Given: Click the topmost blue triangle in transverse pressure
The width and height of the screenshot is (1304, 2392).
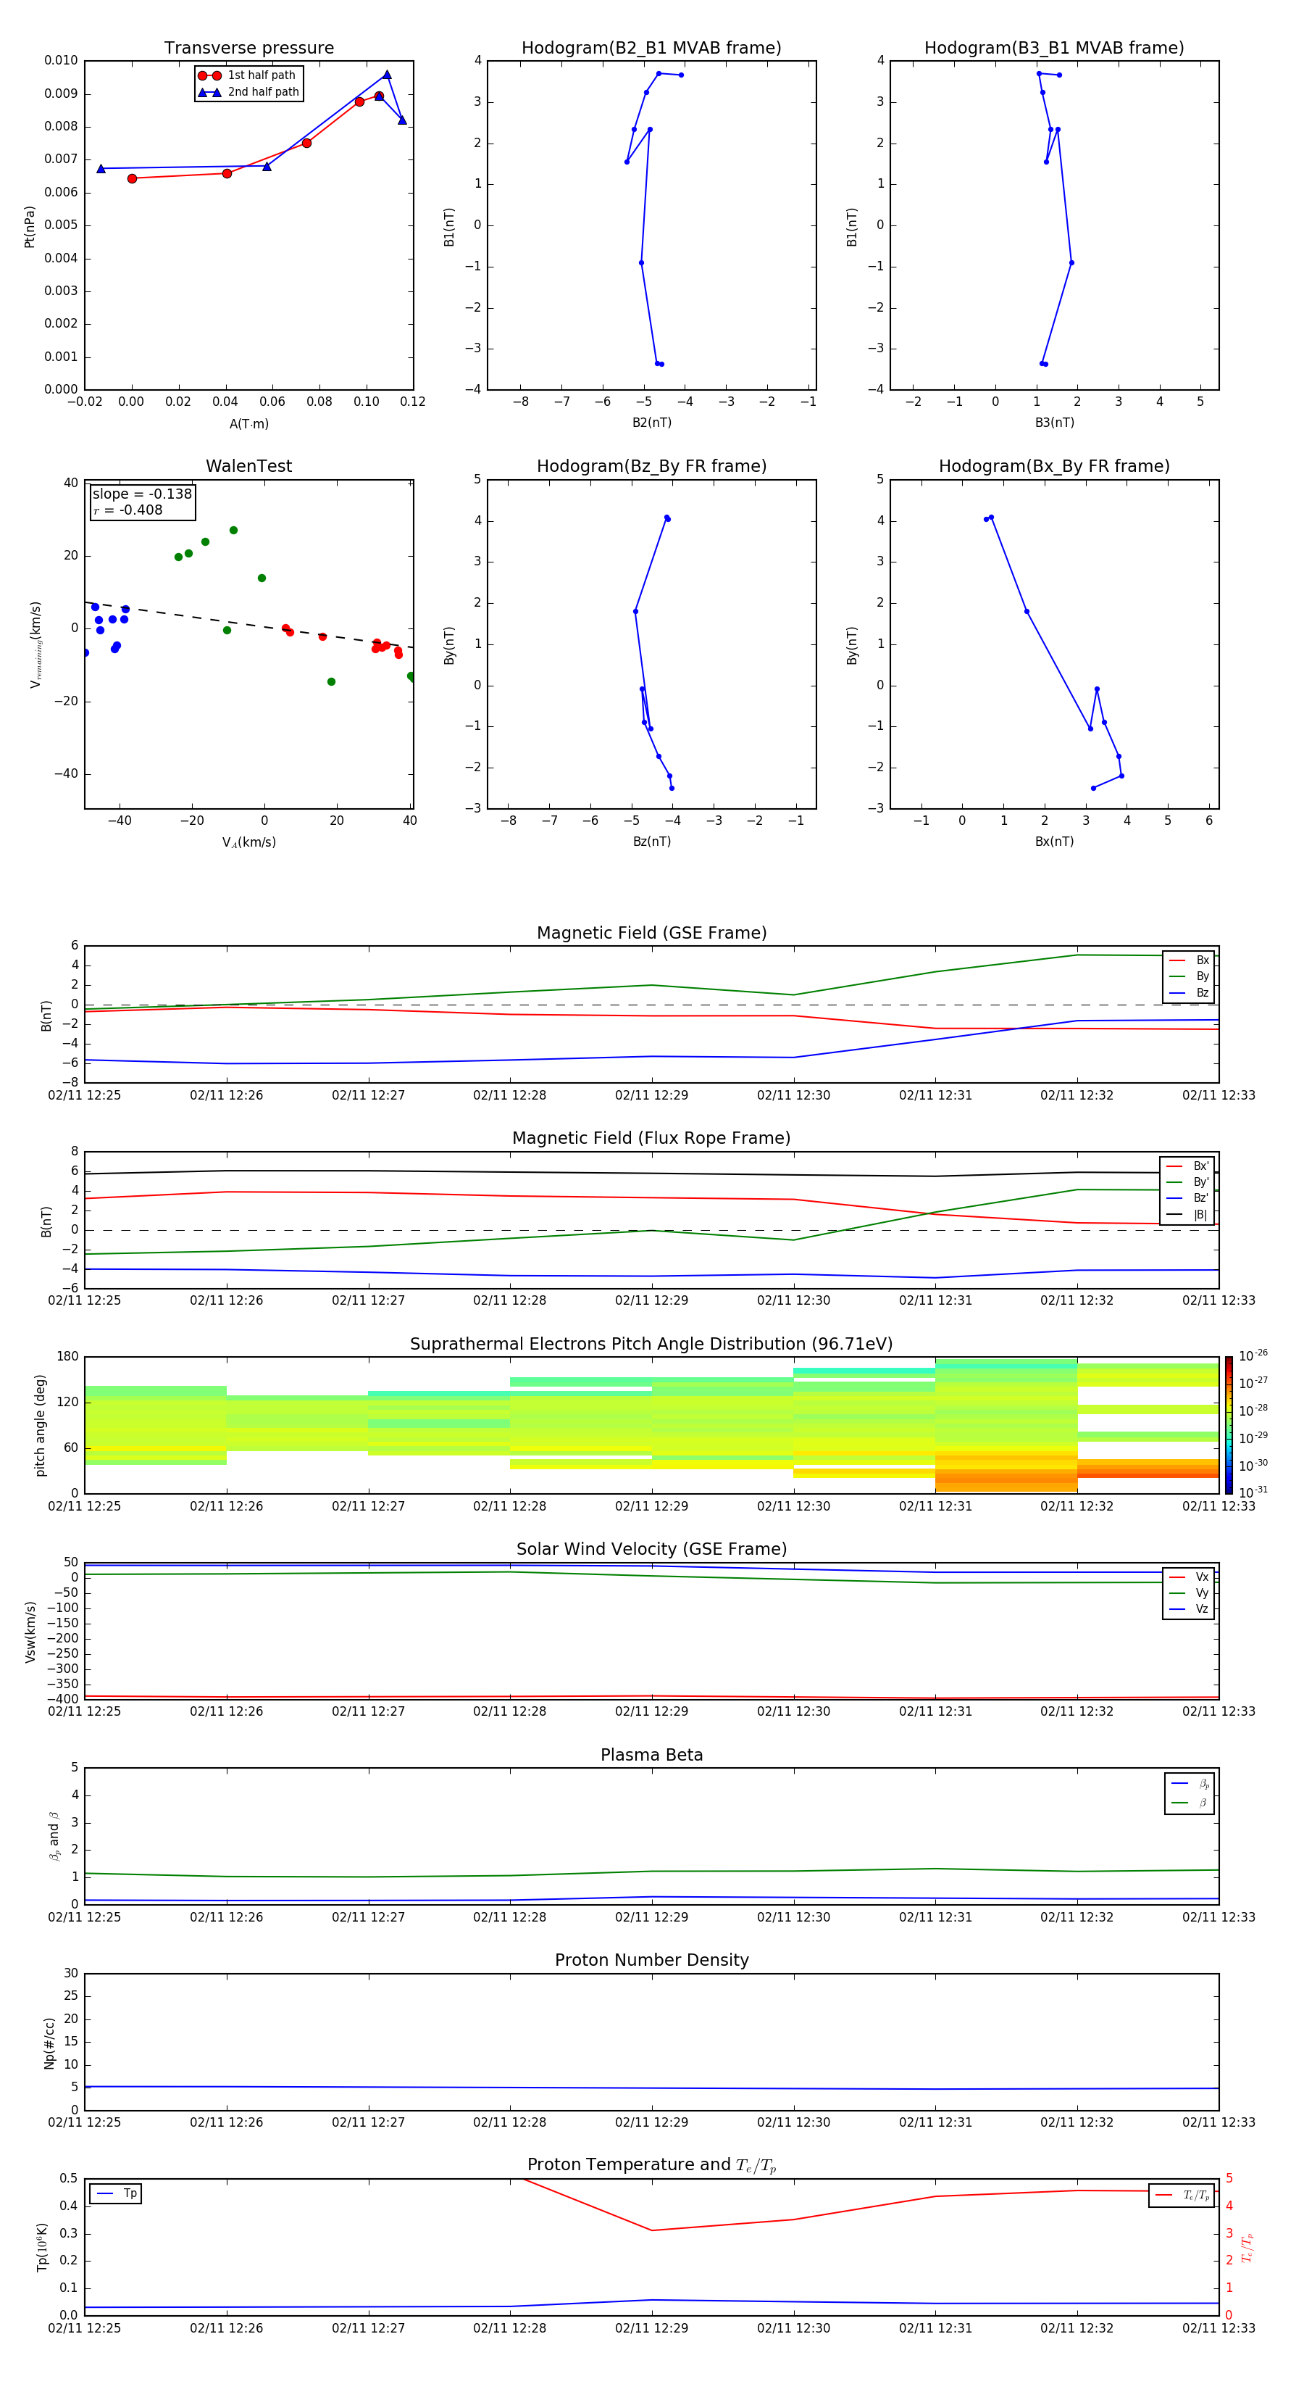Looking at the screenshot, I should [387, 74].
